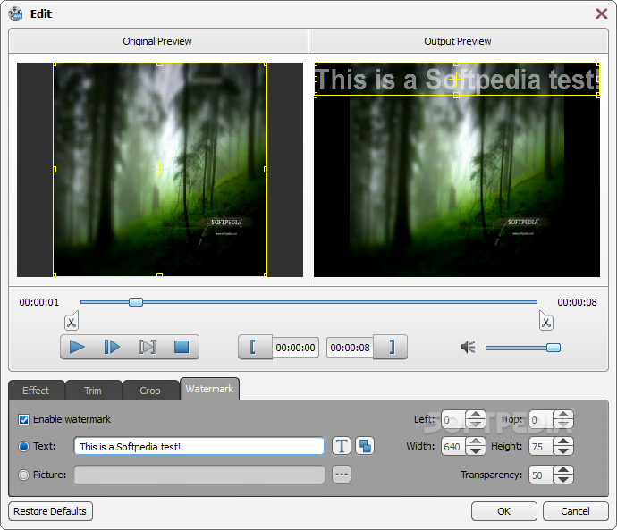Click the Original Preview header
Image resolution: width=617 pixels, height=530 pixels.
(x=157, y=41)
